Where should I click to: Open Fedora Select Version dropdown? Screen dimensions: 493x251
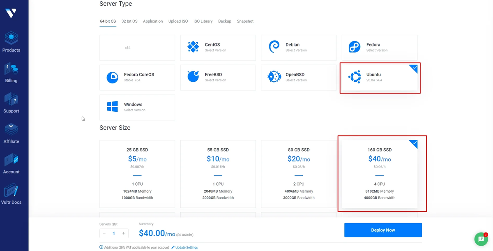(377, 51)
